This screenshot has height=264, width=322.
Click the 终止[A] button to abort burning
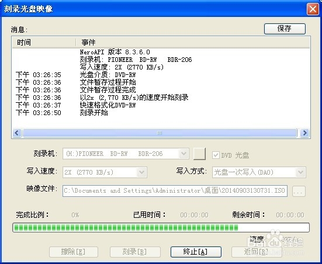[196, 252]
